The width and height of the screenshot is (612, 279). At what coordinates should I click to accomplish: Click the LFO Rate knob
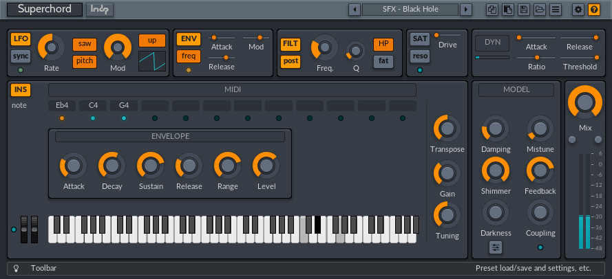(x=52, y=47)
